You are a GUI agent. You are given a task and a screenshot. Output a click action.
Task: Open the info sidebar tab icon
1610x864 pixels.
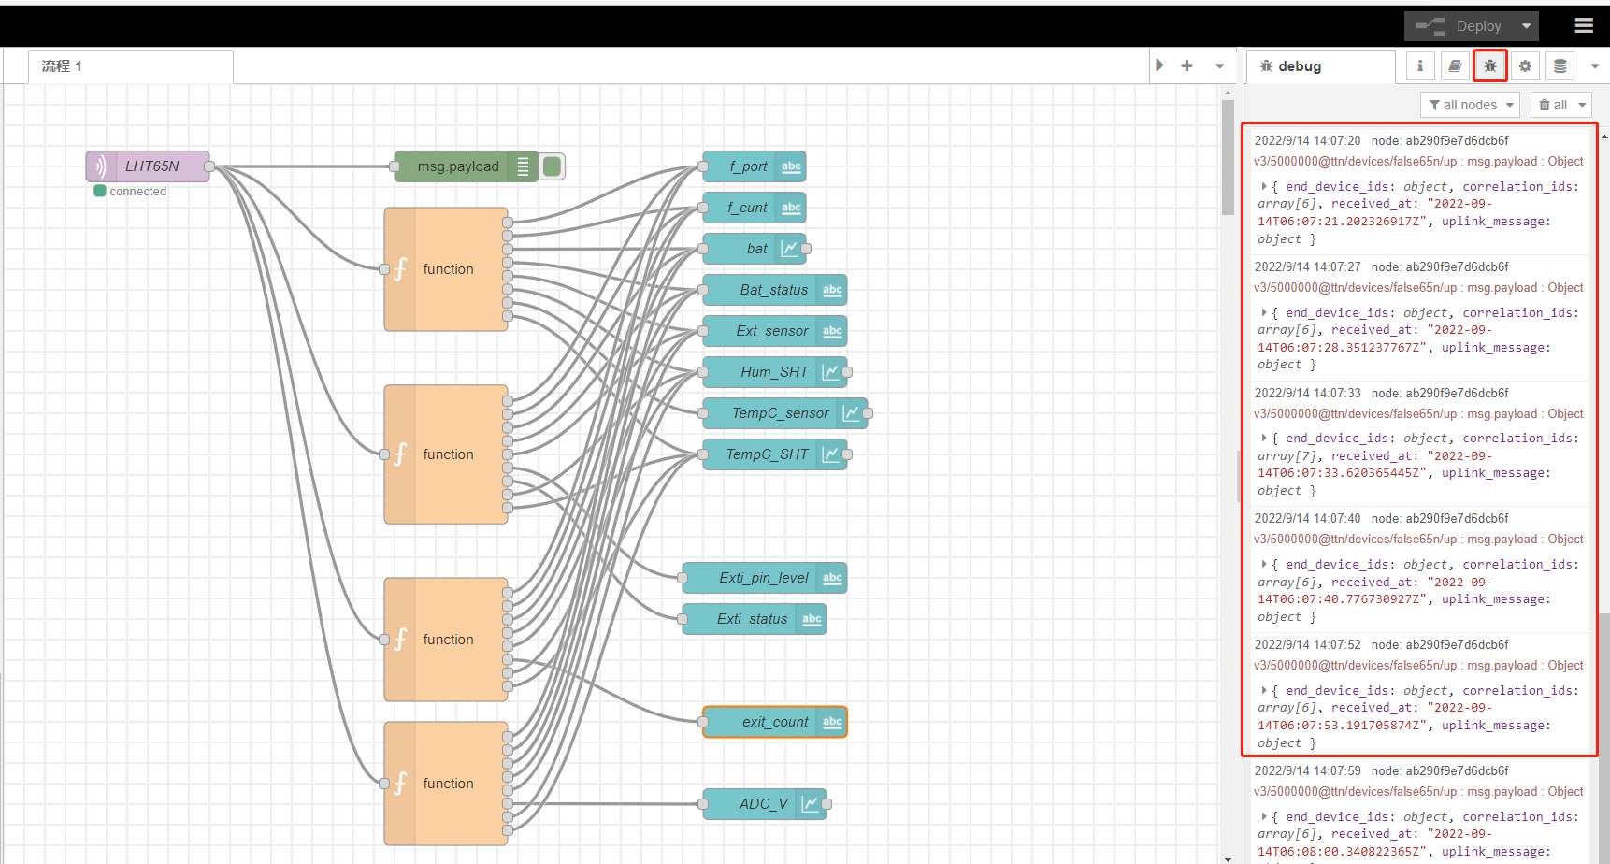tap(1420, 66)
